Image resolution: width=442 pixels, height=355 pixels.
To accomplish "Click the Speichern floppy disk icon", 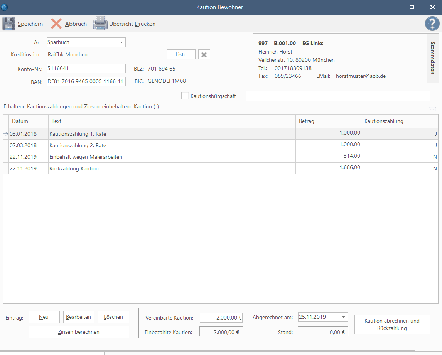I will [9, 24].
